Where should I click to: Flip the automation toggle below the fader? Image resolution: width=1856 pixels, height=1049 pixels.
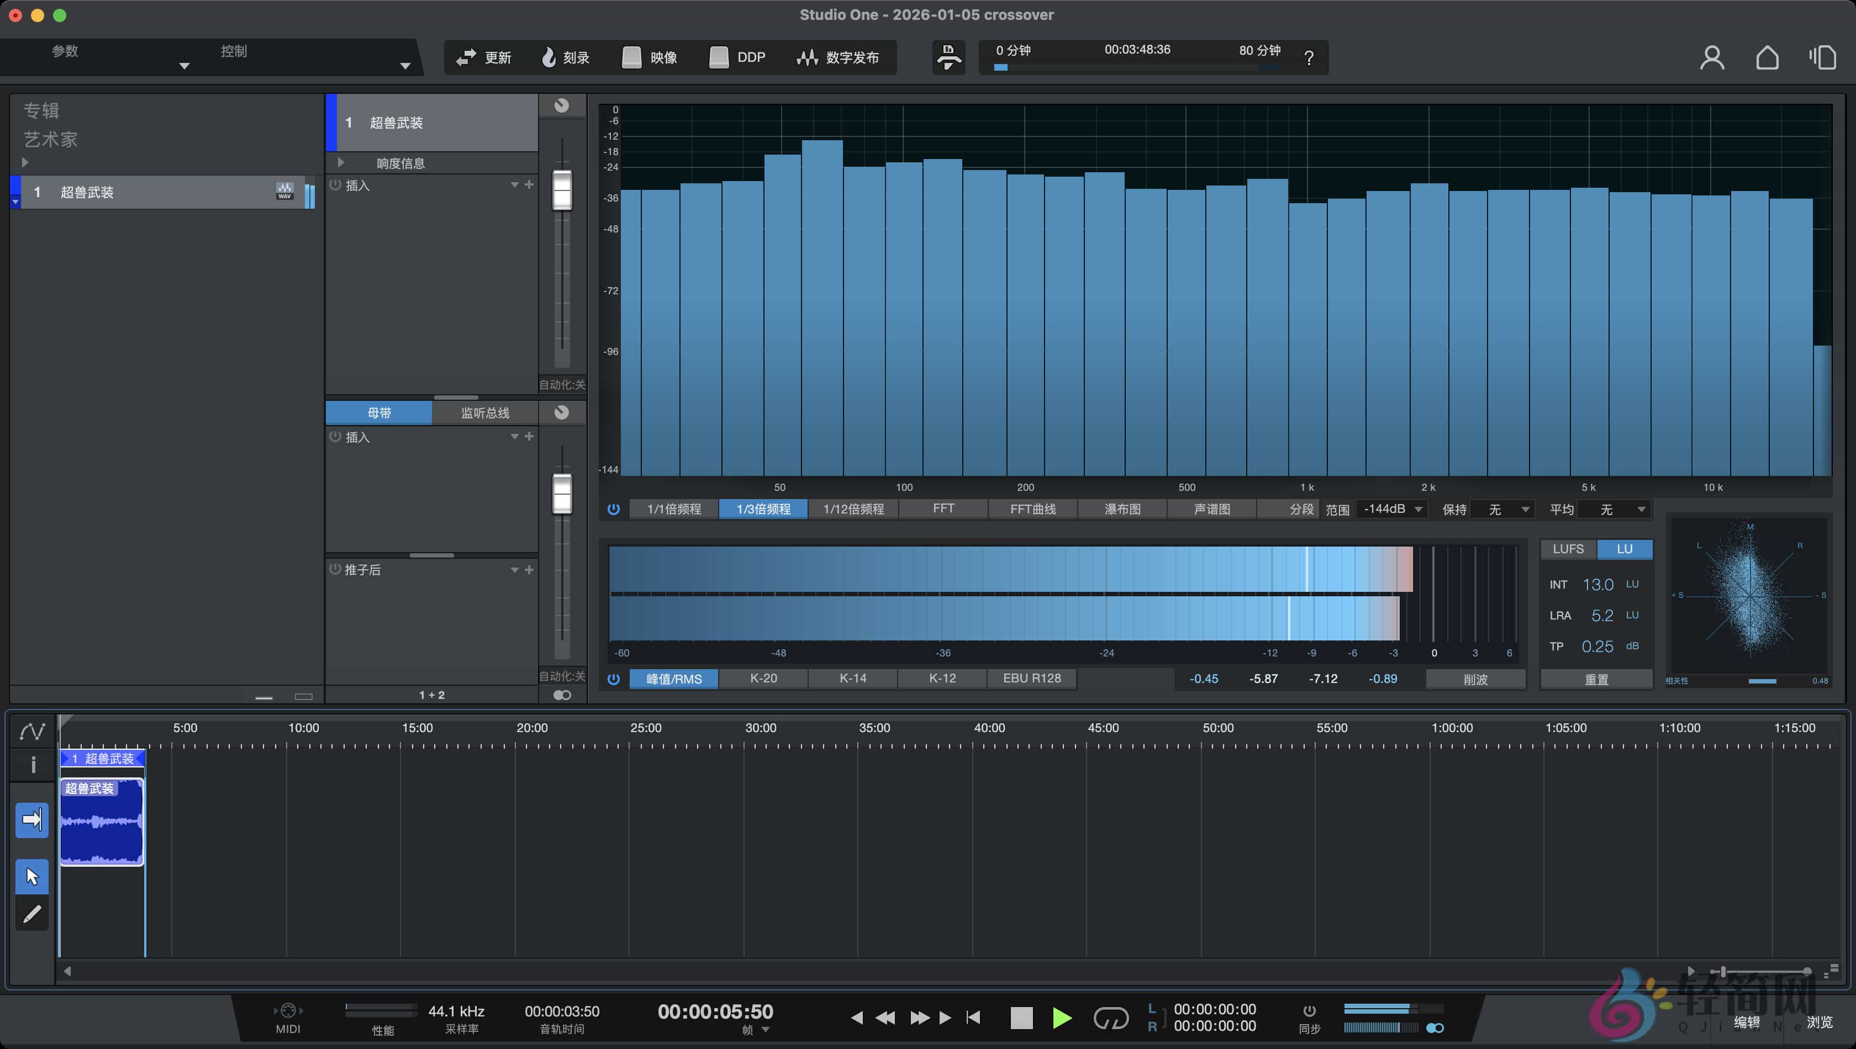pos(561,695)
